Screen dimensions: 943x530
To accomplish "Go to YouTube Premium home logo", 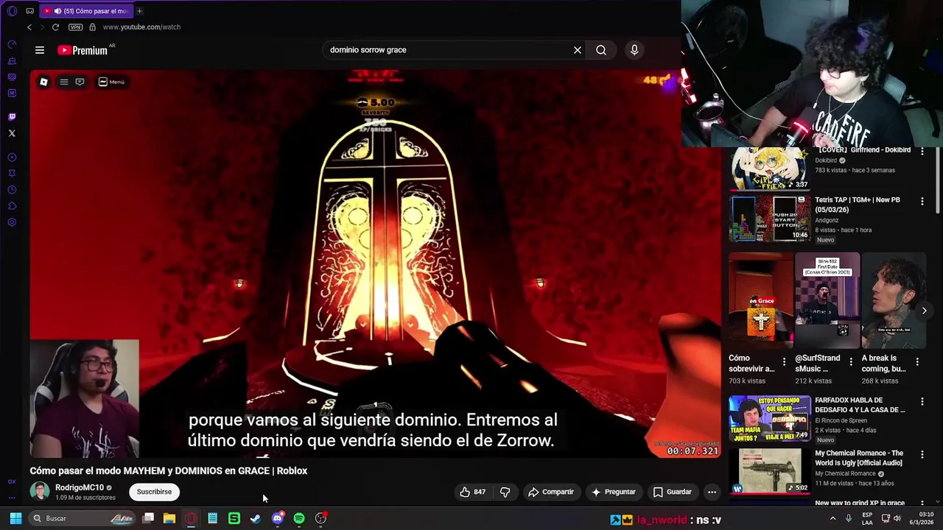I will pyautogui.click(x=83, y=50).
